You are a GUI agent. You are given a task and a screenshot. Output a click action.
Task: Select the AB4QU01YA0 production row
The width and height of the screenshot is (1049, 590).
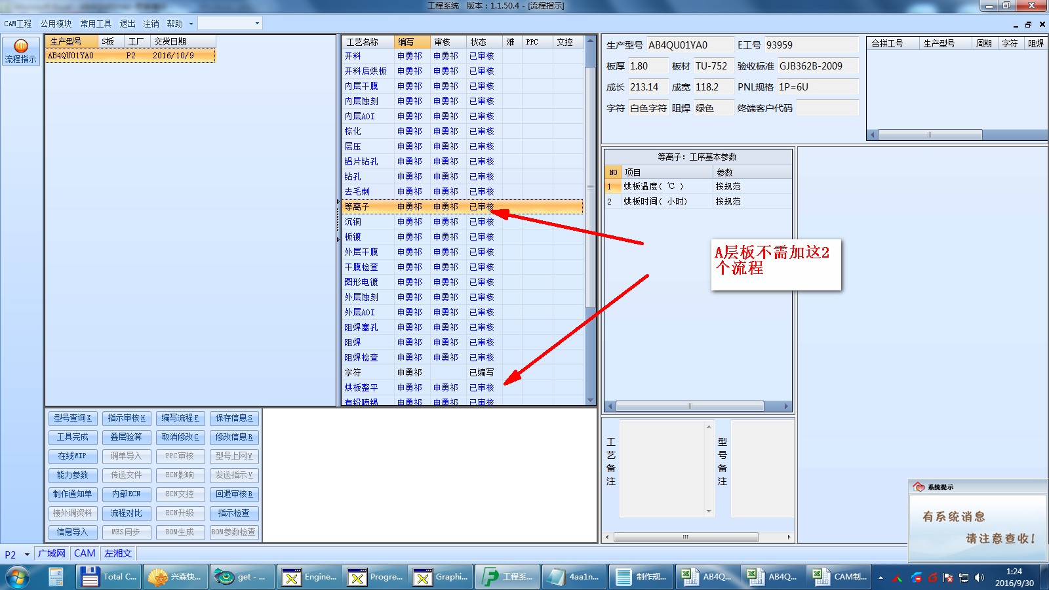click(130, 56)
